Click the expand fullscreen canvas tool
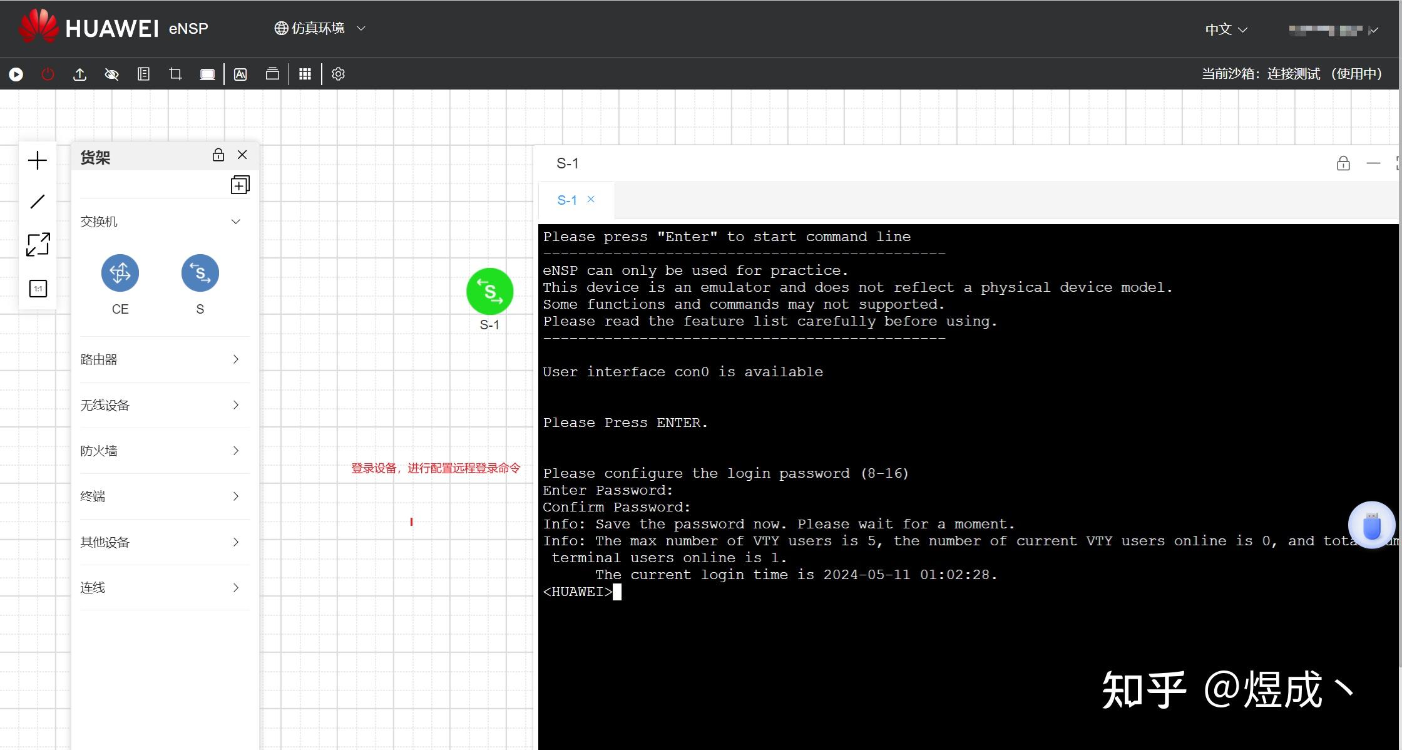The width and height of the screenshot is (1402, 750). (38, 245)
